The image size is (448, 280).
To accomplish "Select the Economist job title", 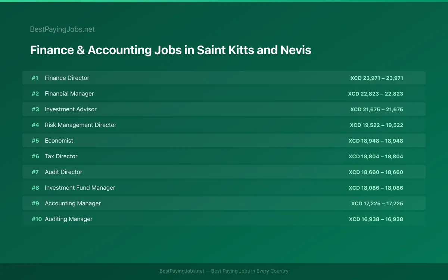I will click(x=59, y=141).
